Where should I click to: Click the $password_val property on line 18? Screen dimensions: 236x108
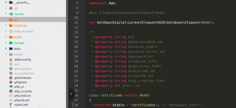(x=141, y=57)
